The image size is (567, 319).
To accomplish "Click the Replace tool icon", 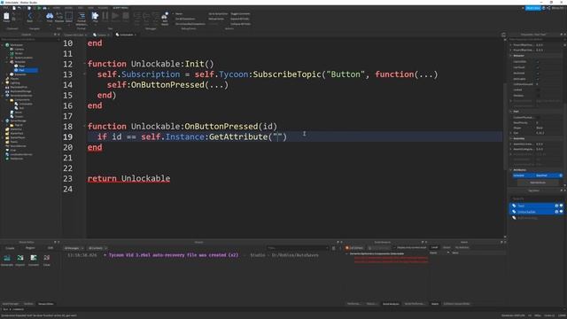I will pos(59,16).
